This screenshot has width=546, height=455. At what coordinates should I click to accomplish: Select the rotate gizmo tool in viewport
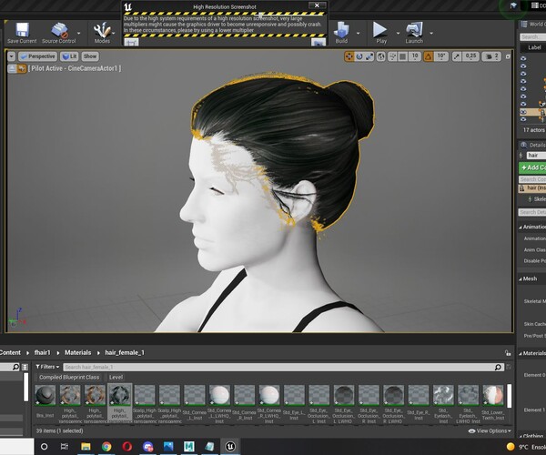[359, 56]
